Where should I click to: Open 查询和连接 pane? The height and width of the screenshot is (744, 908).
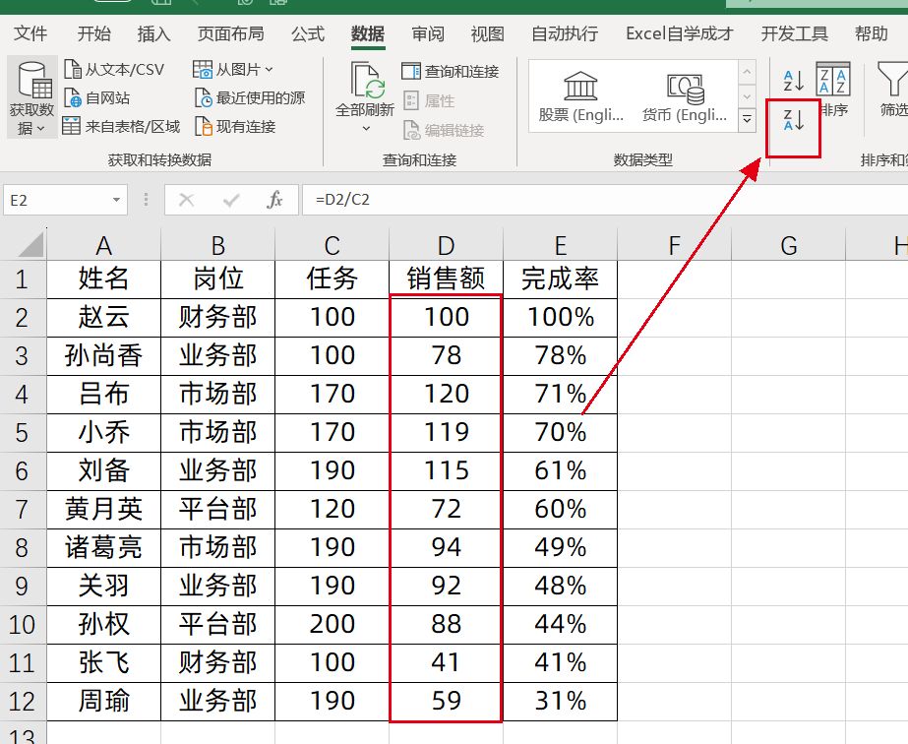click(450, 71)
